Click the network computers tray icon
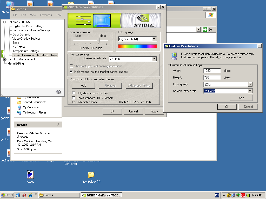Viewport: 266px width, 199px height. pyautogui.click(x=233, y=195)
